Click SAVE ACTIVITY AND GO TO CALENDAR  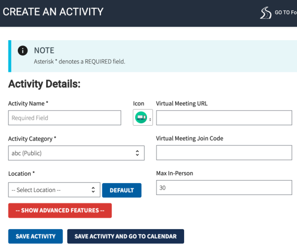pos(126,236)
